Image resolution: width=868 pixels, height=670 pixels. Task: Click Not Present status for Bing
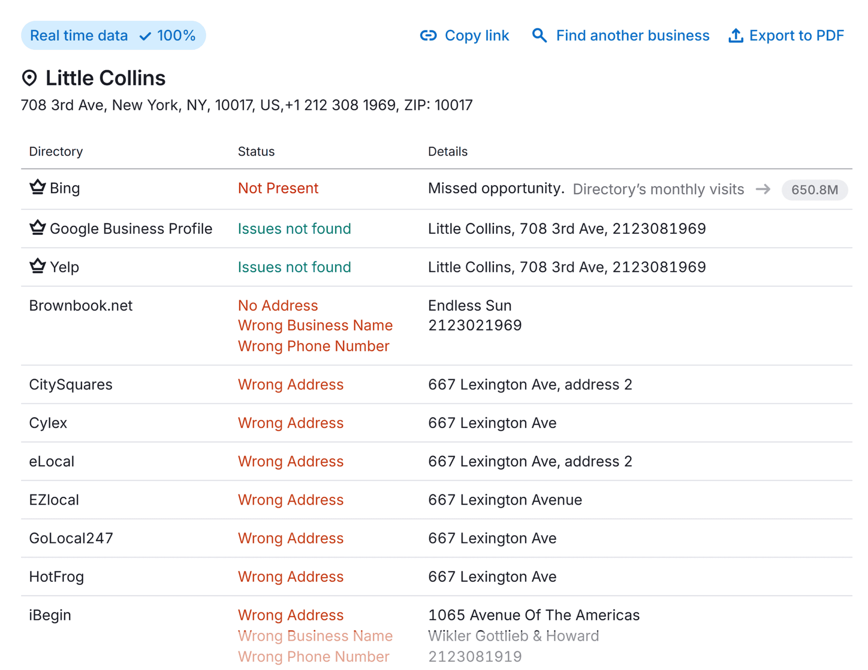click(x=278, y=188)
